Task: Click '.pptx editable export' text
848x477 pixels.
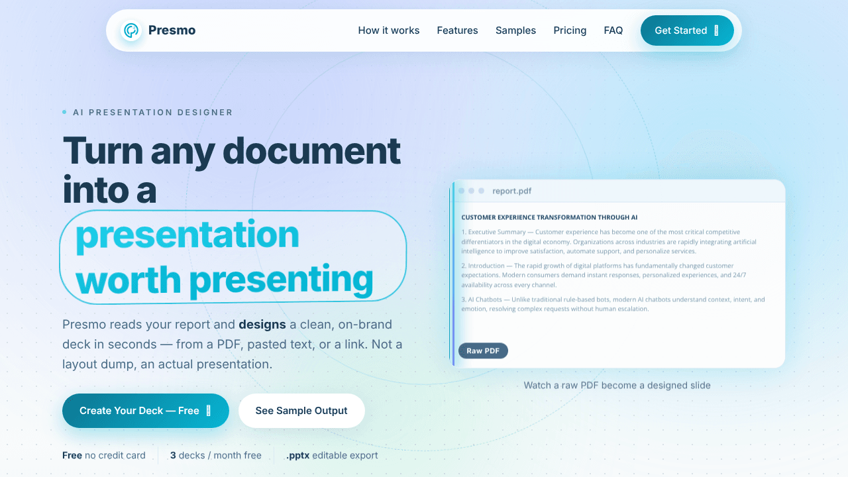Action: pyautogui.click(x=332, y=455)
